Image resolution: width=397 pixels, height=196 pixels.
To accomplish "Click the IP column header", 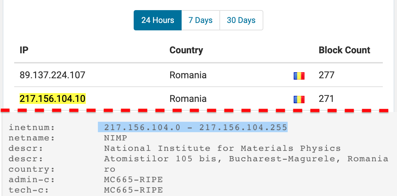I will pos(24,50).
